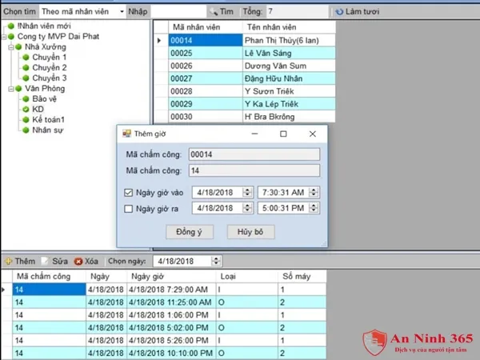Screen dimensions: 480x360
Task: Collapse the Nhà Xưởng tree node
Action: (10, 46)
